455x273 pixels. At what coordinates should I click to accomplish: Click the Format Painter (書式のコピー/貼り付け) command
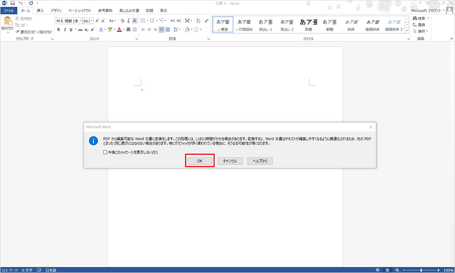click(34, 32)
